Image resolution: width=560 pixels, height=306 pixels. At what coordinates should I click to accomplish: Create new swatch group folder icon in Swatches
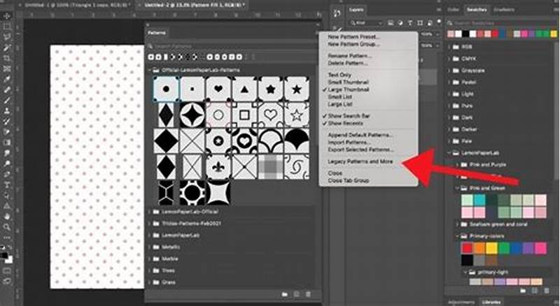click(x=523, y=291)
